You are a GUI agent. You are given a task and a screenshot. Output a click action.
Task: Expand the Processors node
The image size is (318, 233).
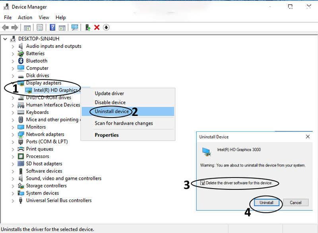pos(13,156)
